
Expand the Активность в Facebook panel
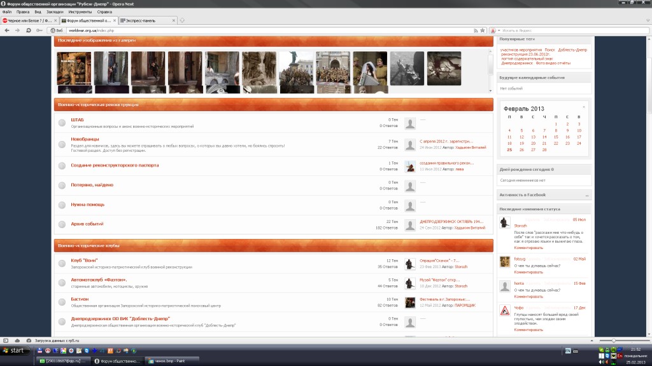tap(586, 195)
